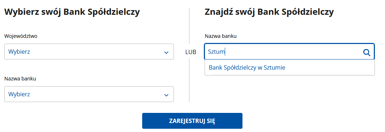Expand the Województwo dropdown chevron
Viewport: 385px width, 132px height.
166,53
